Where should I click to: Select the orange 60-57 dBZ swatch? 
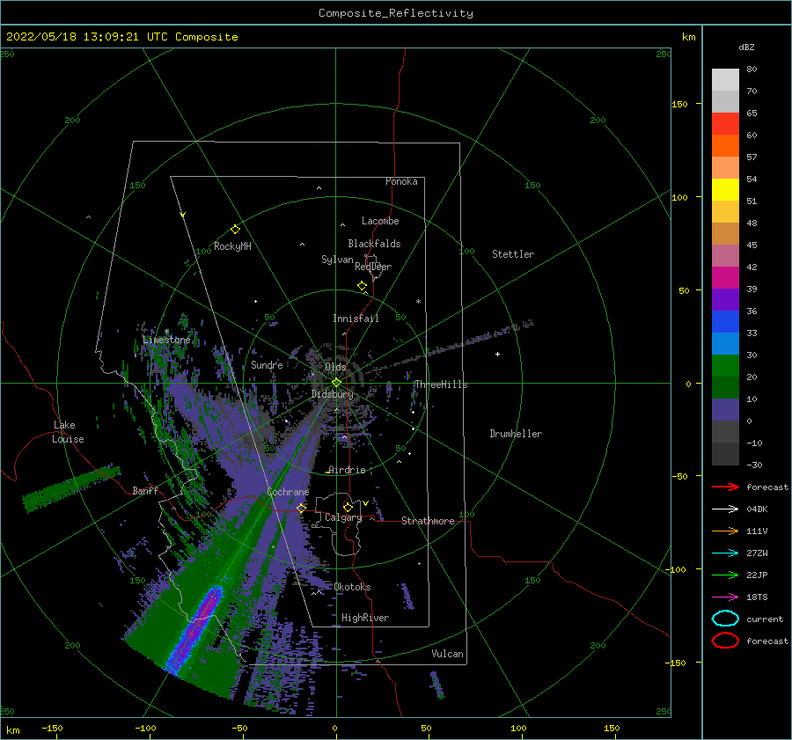tap(725, 146)
